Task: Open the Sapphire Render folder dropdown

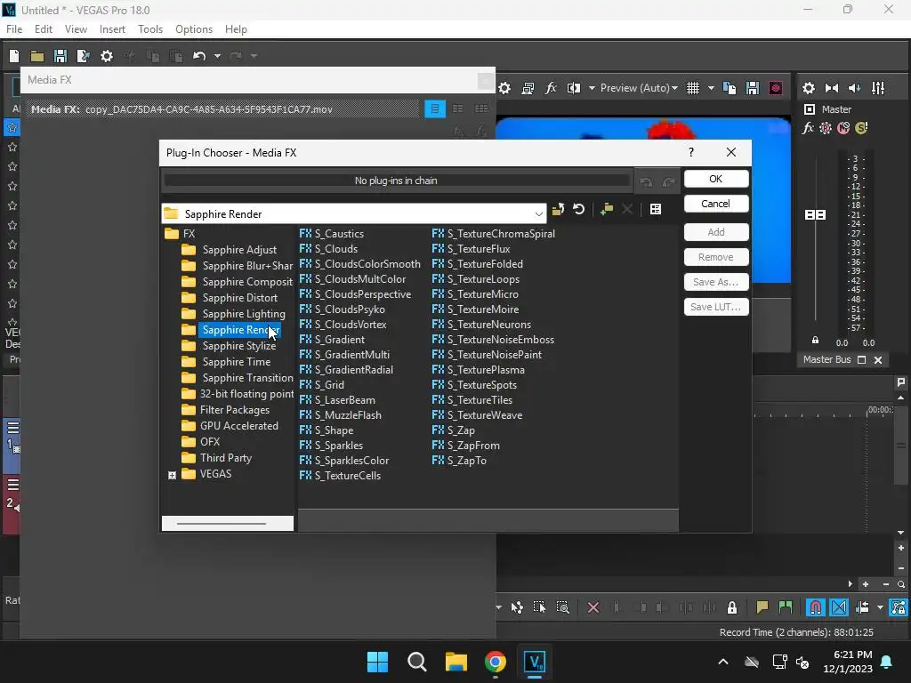Action: click(538, 213)
